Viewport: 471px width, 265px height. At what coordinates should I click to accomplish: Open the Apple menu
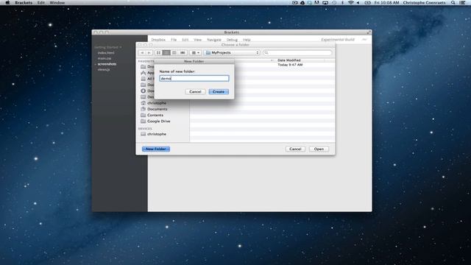(x=8, y=3)
